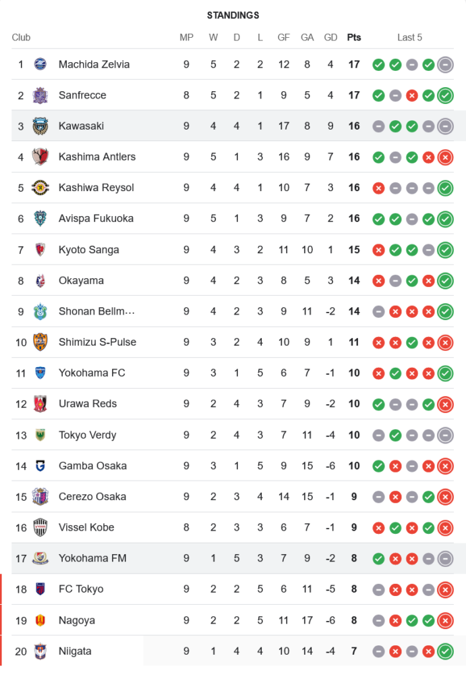Select the Cerezo Osaka team name
The width and height of the screenshot is (466, 675).
click(x=92, y=497)
